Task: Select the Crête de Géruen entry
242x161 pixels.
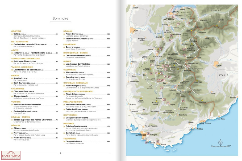Action: (86, 110)
